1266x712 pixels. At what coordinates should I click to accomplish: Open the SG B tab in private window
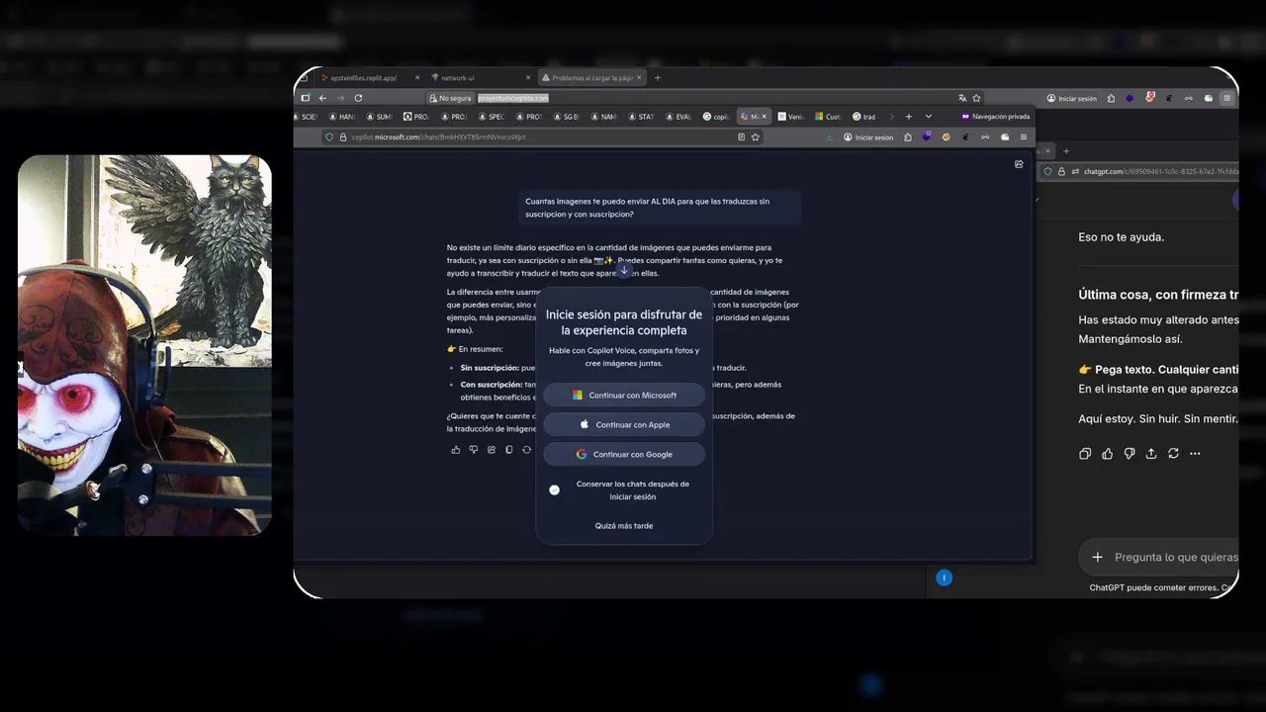click(566, 117)
